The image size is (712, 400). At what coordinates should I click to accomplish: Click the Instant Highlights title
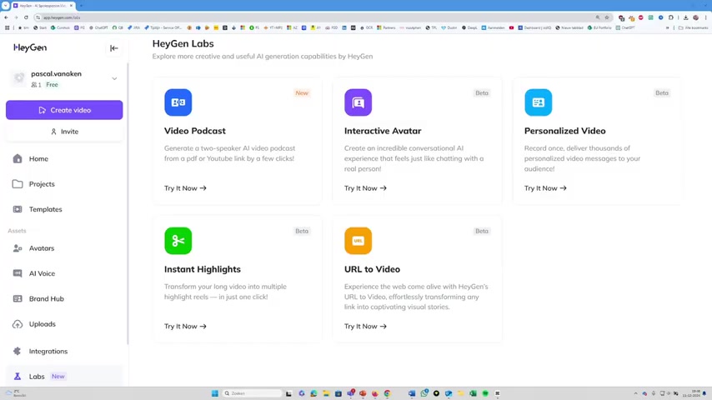click(x=203, y=269)
